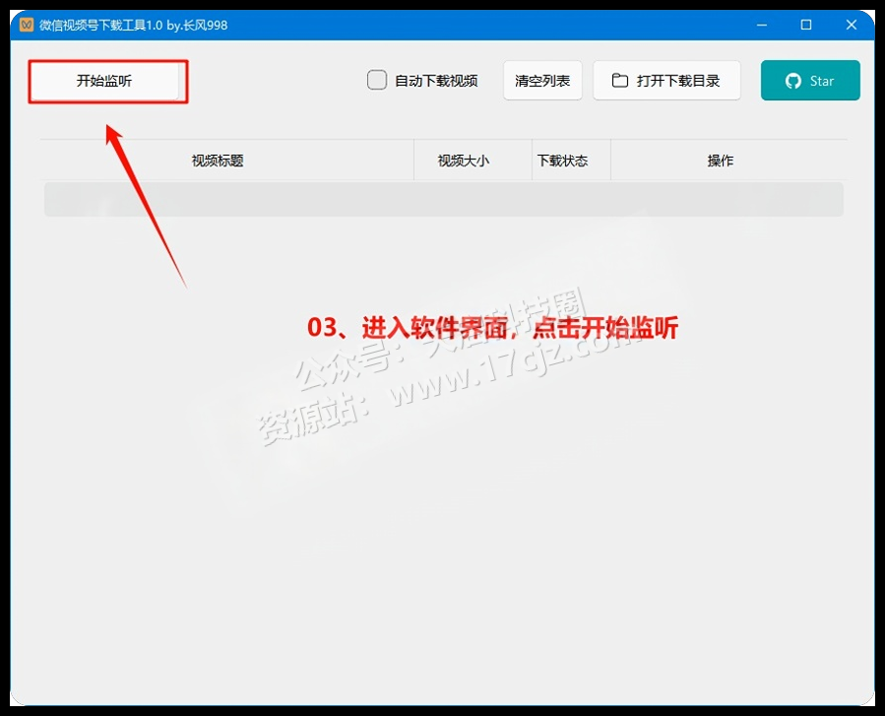Minimize the 微信视频号下载工具 window
The height and width of the screenshot is (716, 885).
[x=762, y=25]
